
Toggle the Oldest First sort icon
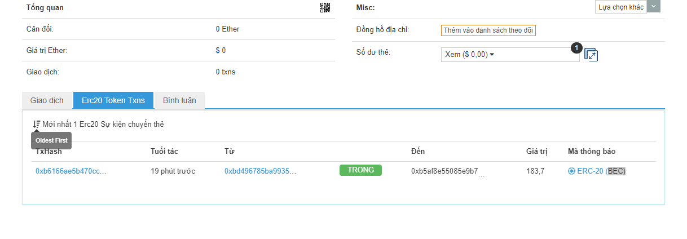click(37, 124)
